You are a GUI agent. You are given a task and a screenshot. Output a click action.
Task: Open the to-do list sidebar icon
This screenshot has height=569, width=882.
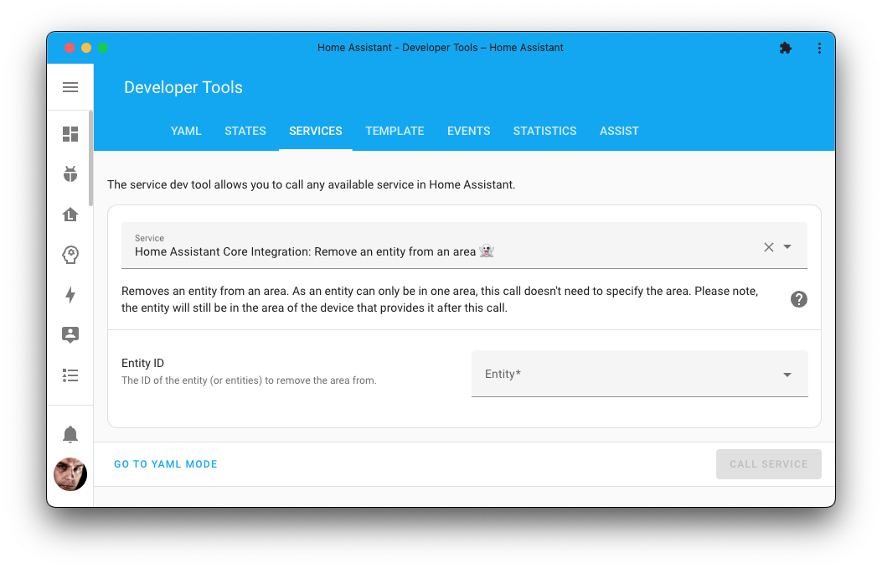[70, 375]
